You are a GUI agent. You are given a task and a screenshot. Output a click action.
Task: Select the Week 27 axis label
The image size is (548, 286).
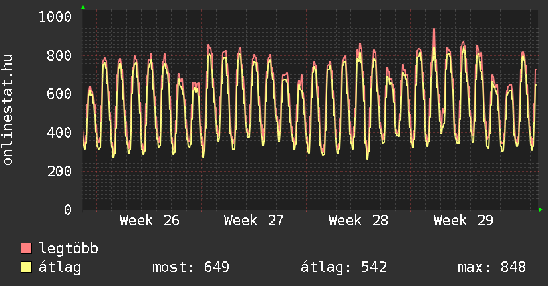[254, 221]
